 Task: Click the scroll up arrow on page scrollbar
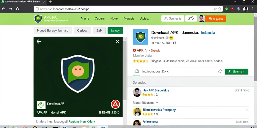[x=255, y=15]
